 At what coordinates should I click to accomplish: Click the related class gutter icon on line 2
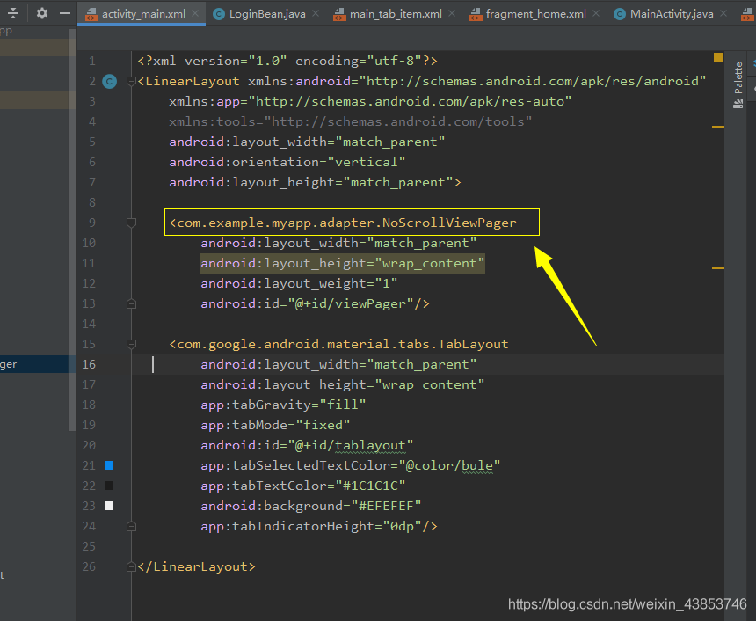[x=110, y=81]
